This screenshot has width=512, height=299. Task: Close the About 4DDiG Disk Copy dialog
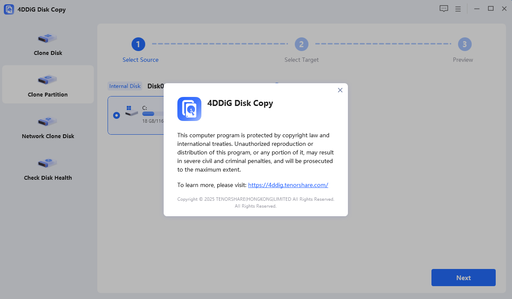coord(340,90)
